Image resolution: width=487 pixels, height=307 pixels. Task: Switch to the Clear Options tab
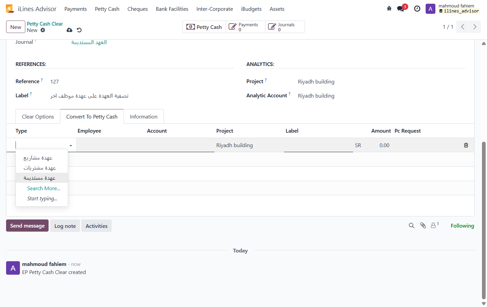[x=38, y=116]
